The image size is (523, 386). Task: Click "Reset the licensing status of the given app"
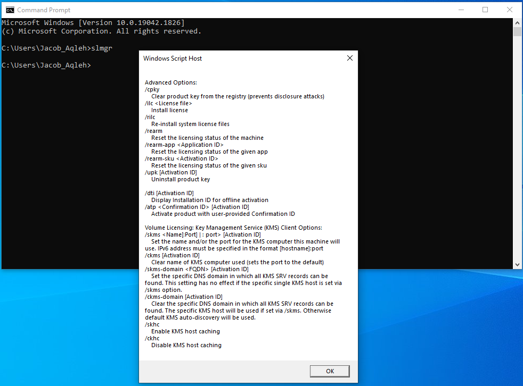pos(209,152)
